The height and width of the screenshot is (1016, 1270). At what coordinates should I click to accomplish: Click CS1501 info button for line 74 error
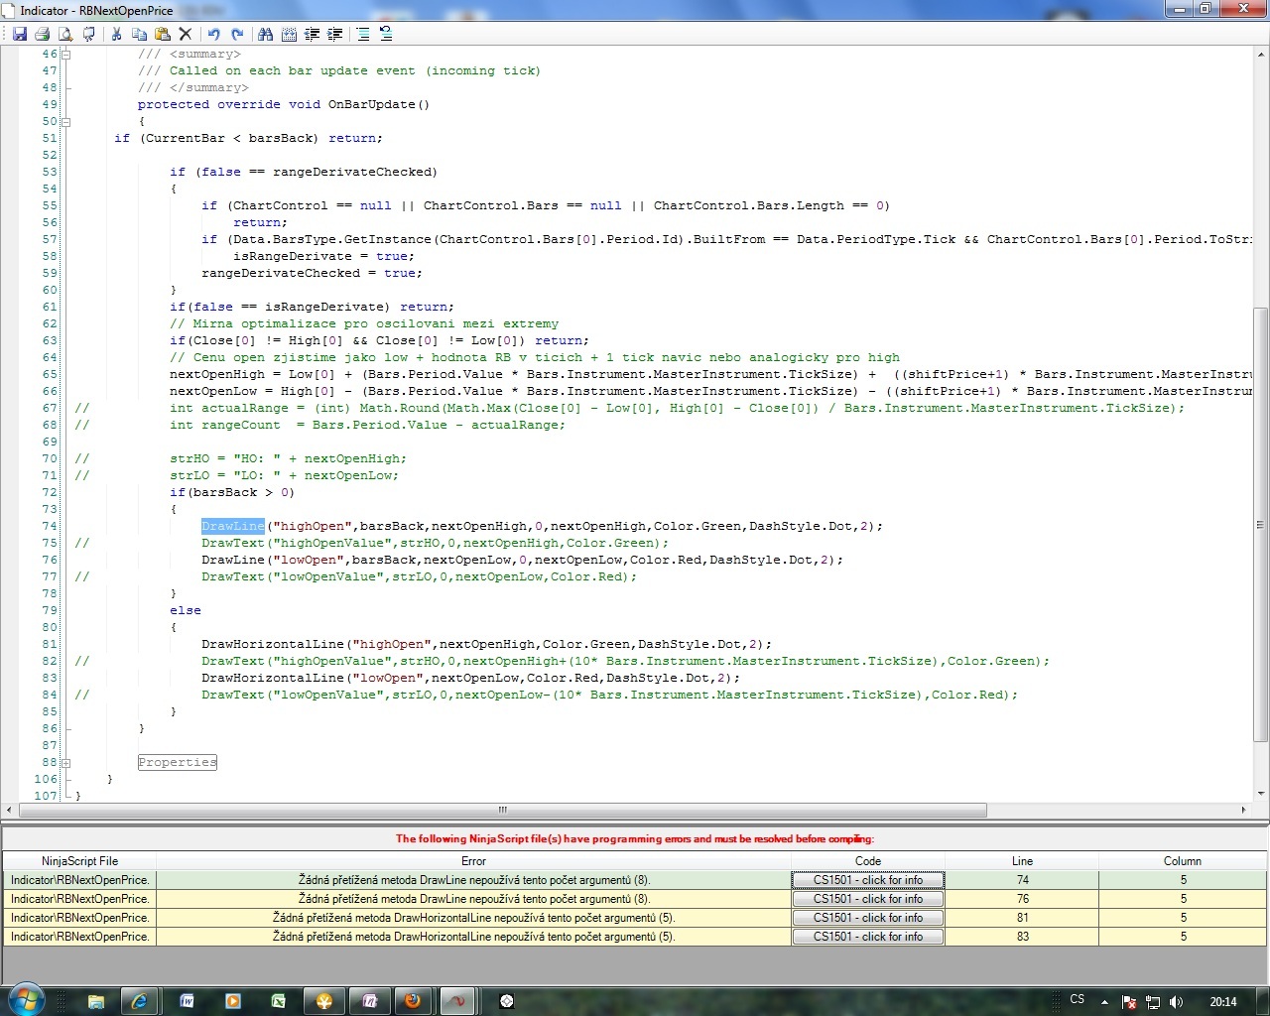click(x=867, y=880)
